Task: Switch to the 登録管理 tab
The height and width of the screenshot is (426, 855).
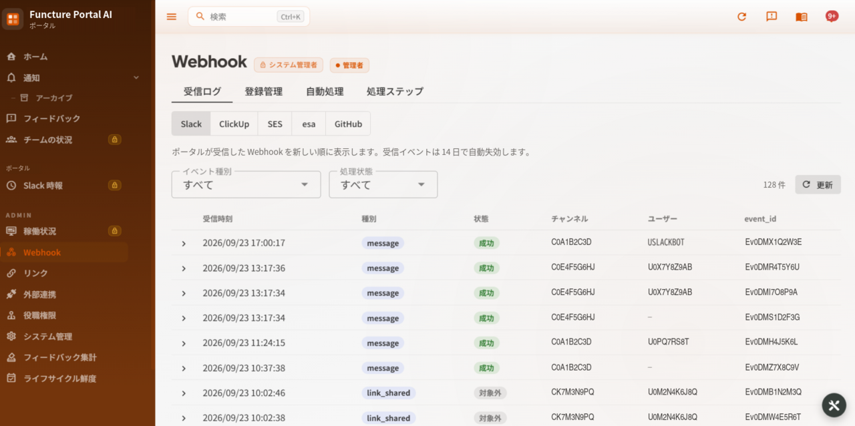Action: [x=263, y=91]
